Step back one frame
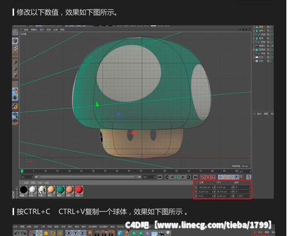The width and height of the screenshot is (291, 236). 172,177
